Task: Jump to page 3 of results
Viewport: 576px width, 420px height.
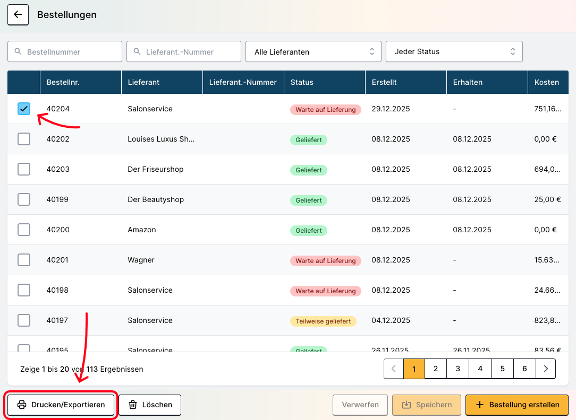Action: 458,369
